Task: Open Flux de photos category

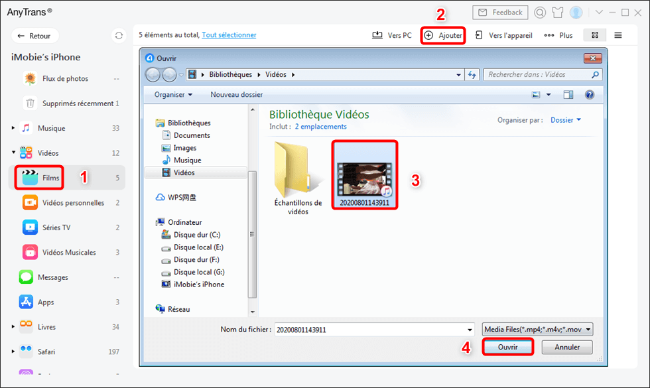Action: 65,78
